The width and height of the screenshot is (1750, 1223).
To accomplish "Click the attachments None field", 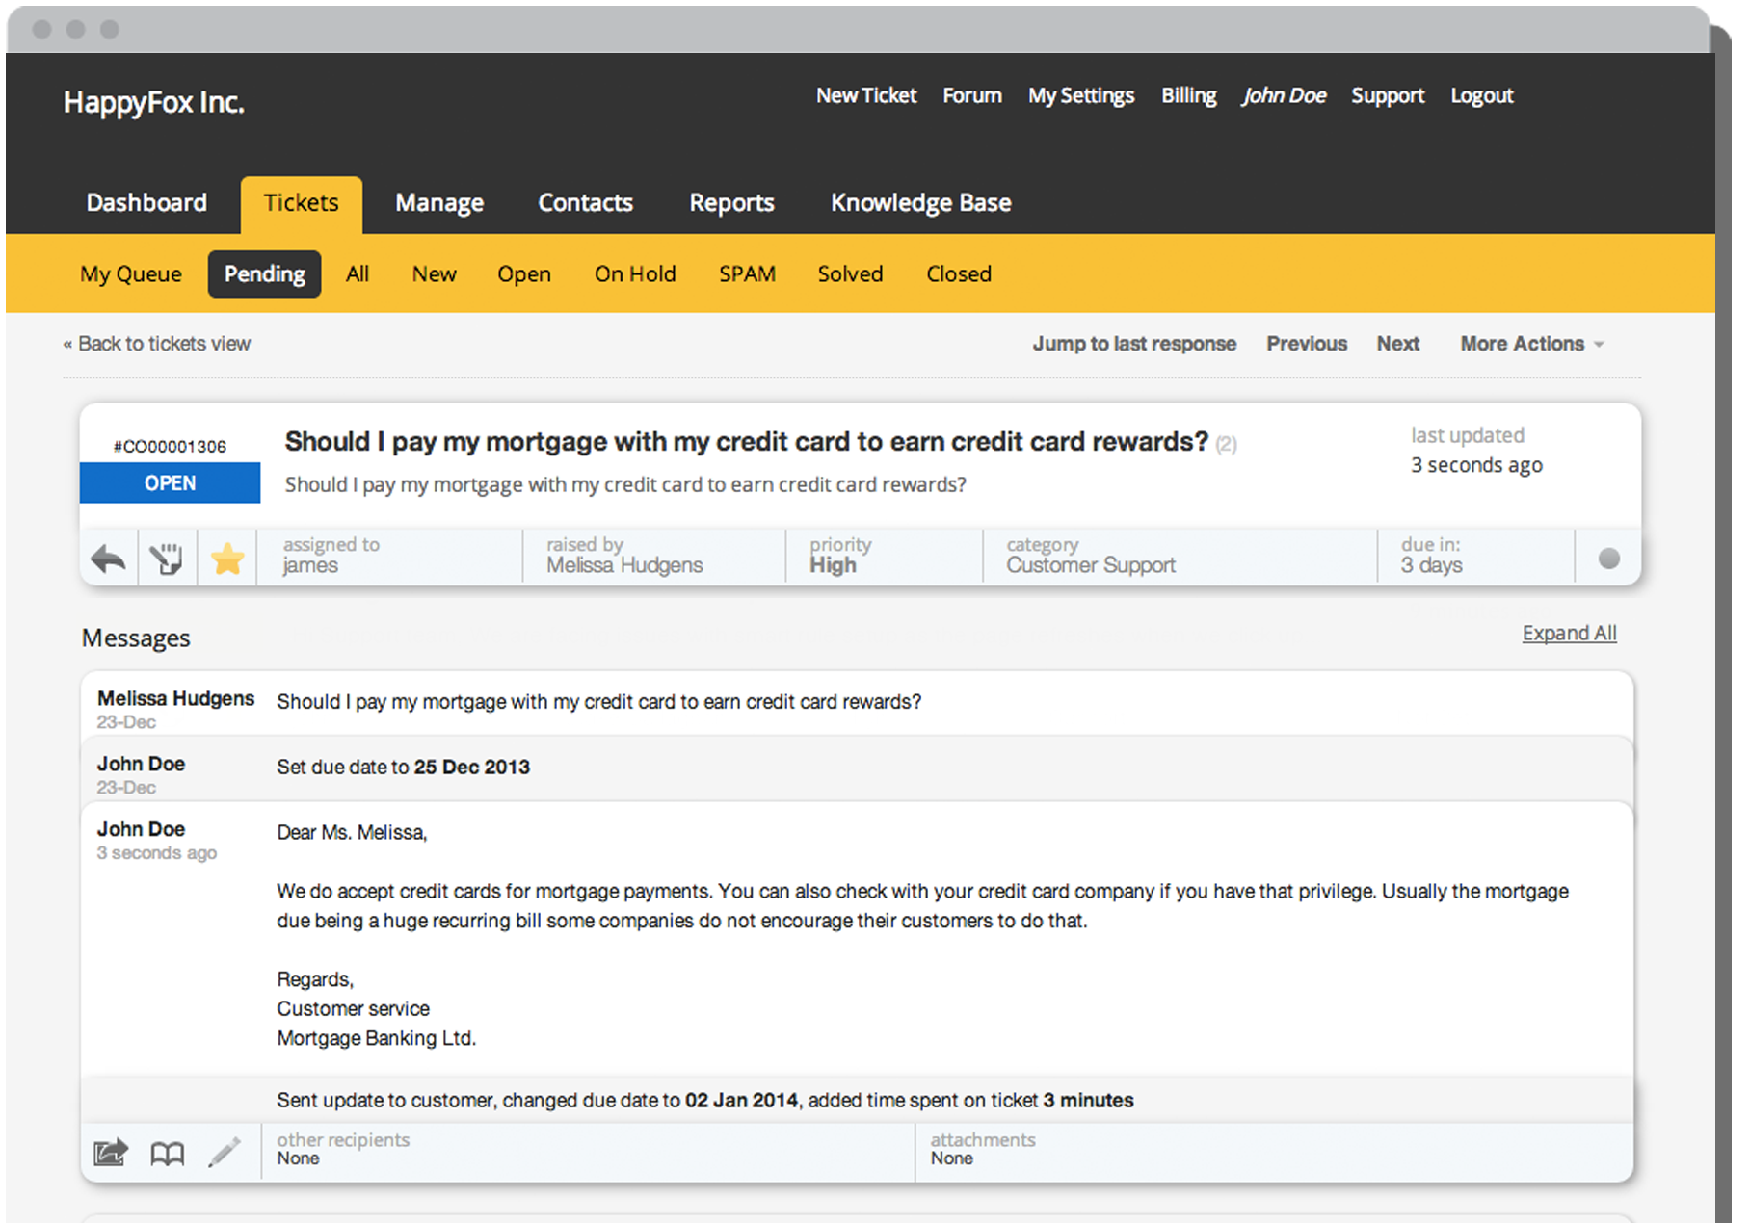I will click(x=1274, y=1150).
